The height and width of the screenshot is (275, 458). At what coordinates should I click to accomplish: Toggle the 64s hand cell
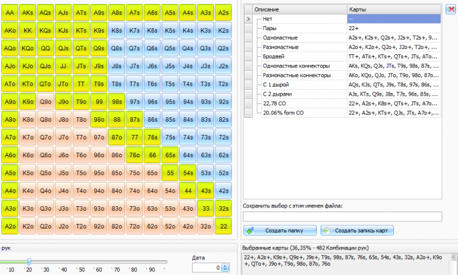click(x=188, y=155)
